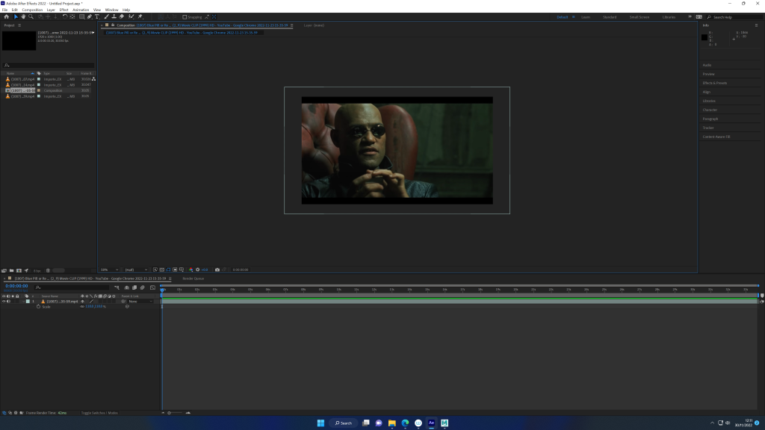Toggle Shy layers switch in timeline

tap(127, 287)
